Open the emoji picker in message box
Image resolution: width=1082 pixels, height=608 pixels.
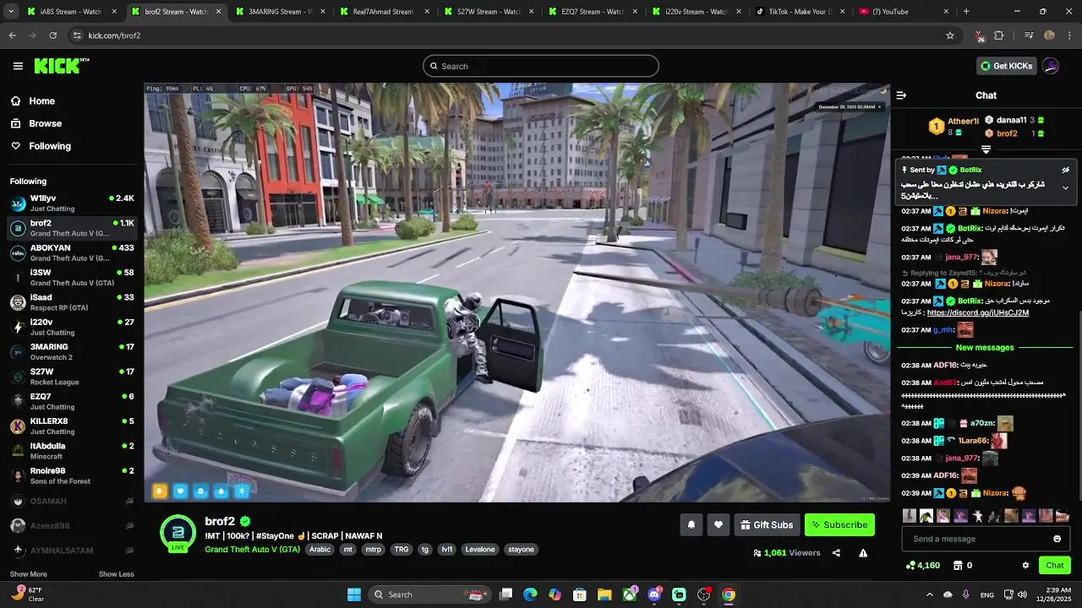1057,539
